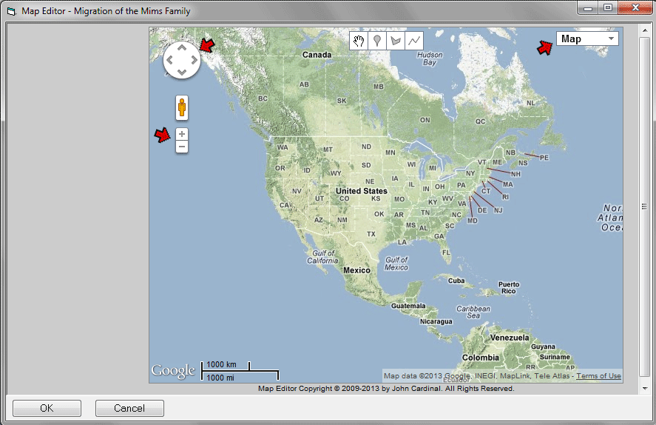The image size is (656, 425).
Task: Select the add placemark pin tool
Action: click(377, 41)
